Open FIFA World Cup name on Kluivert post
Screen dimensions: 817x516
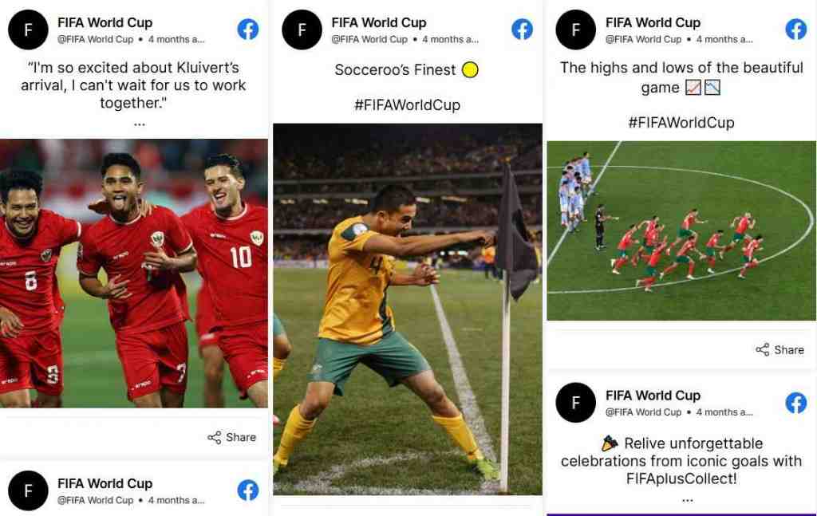105,23
